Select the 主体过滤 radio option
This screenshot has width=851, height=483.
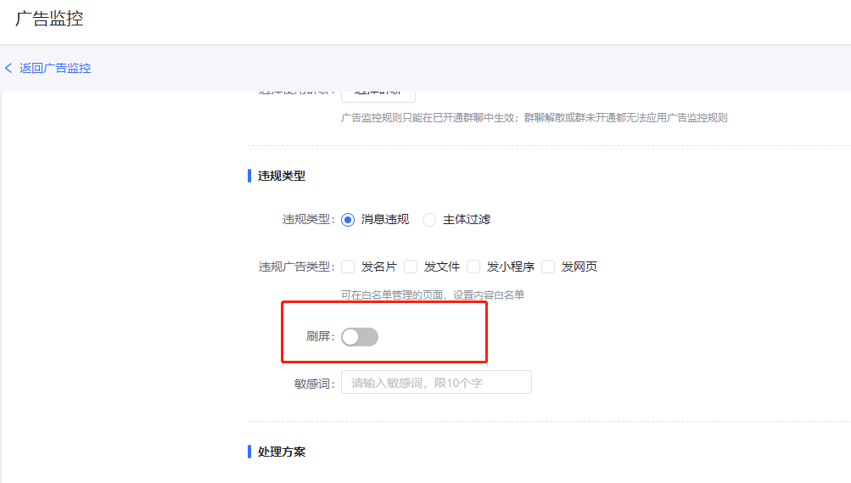point(429,219)
